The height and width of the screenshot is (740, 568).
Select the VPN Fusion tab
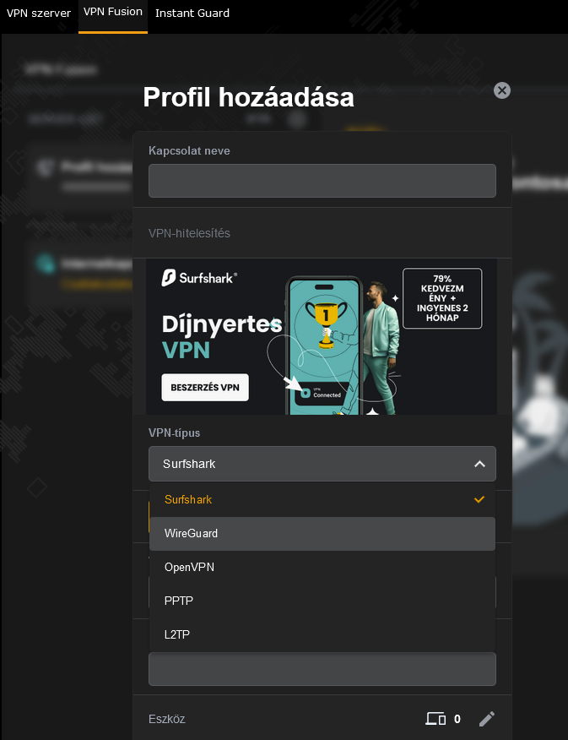click(x=113, y=13)
